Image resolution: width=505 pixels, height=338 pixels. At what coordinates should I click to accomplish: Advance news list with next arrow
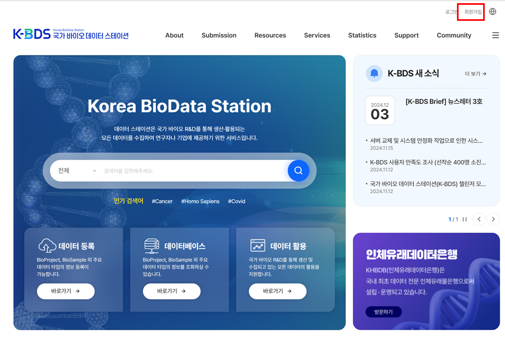tap(492, 219)
